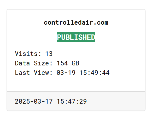The height and width of the screenshot is (121, 153).
Task: Click the word View in Last View
Action: pos(41,73)
